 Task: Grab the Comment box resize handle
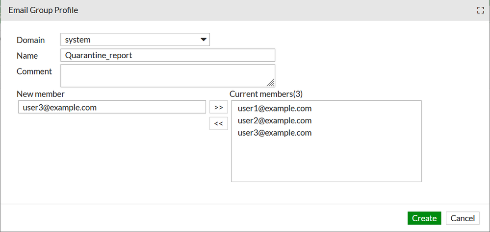coord(271,83)
